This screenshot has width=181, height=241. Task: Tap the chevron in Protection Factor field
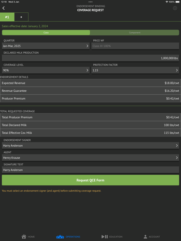[177, 70]
